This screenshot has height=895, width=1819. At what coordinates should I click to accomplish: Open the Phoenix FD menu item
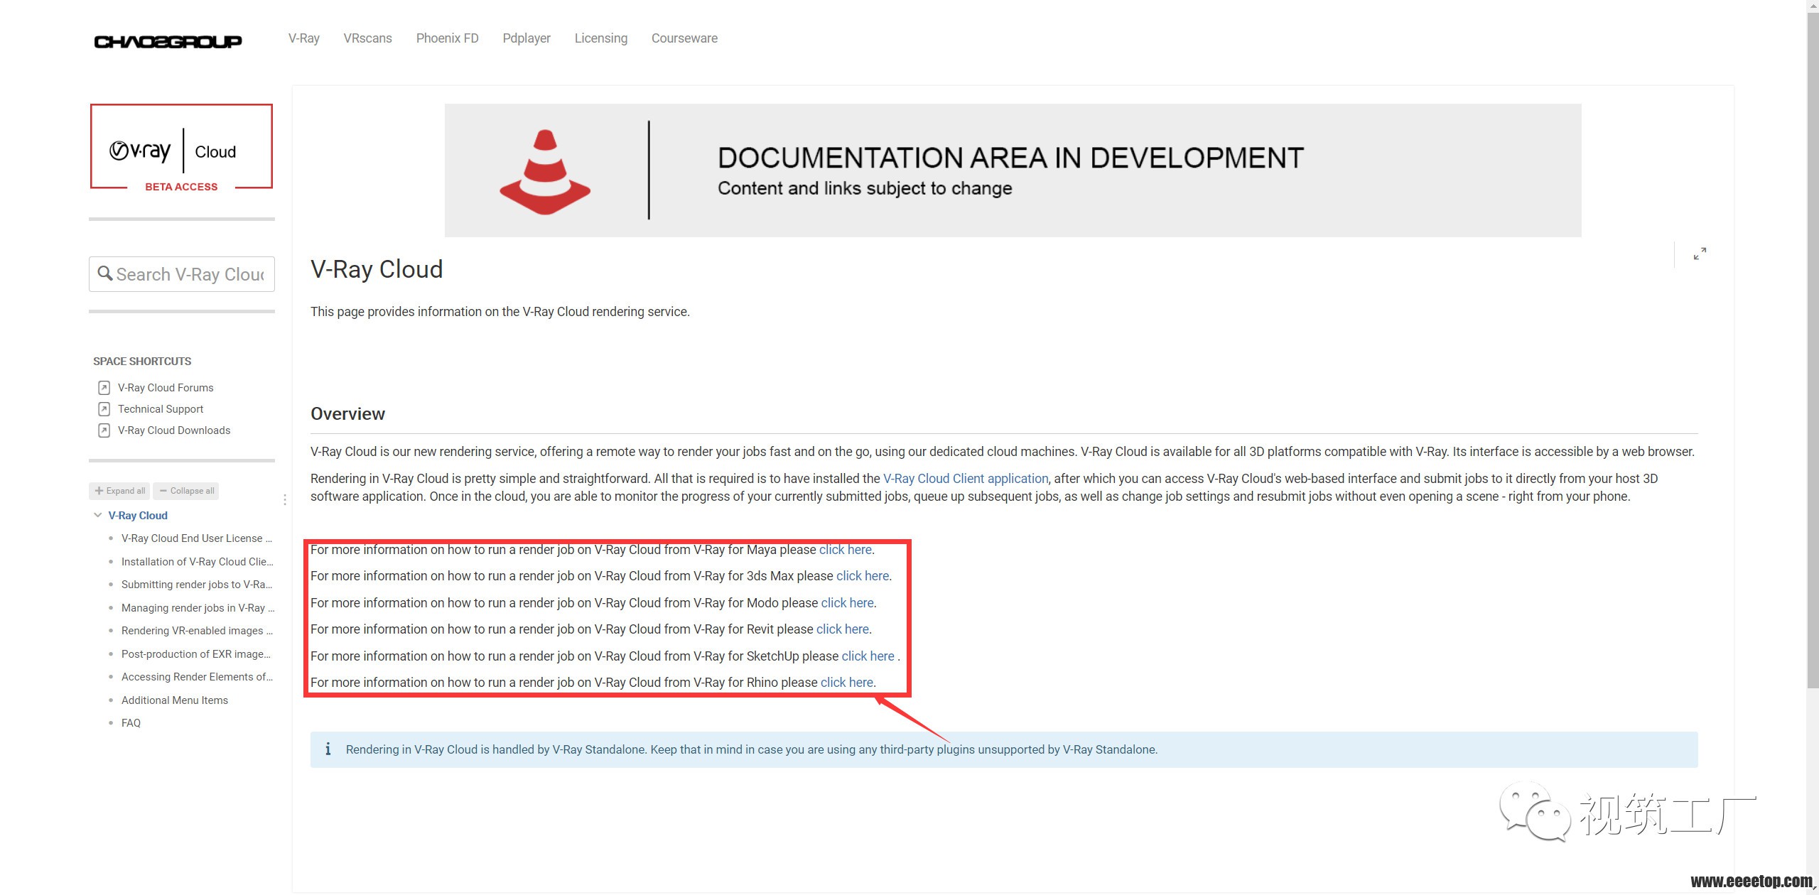tap(448, 38)
